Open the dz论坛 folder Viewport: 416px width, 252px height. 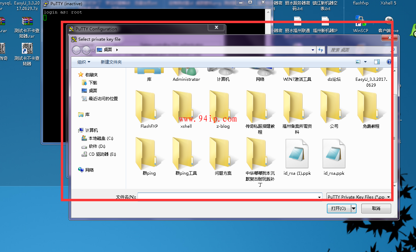334,75
